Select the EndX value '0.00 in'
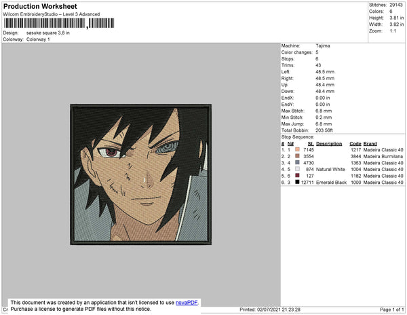The width and height of the screenshot is (407, 315). (323, 98)
